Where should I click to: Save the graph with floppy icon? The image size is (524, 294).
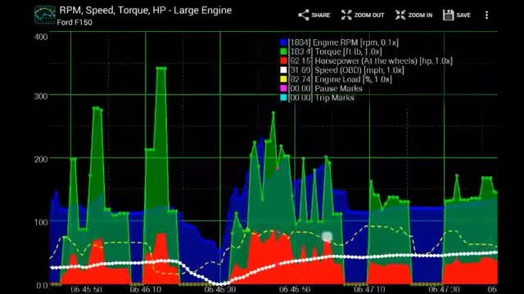[448, 15]
